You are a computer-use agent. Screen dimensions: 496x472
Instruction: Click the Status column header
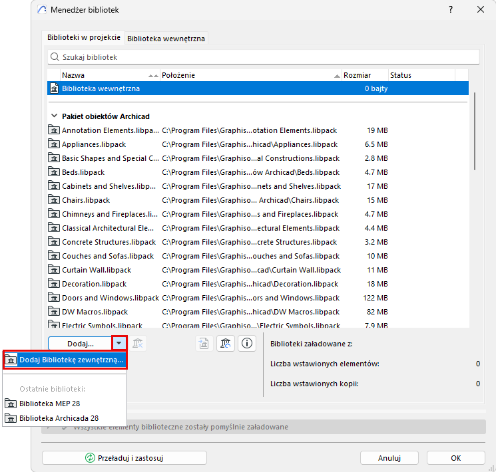pos(421,75)
